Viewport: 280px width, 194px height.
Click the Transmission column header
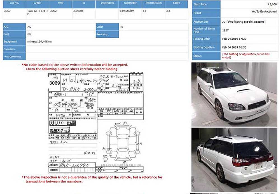click(x=153, y=4)
